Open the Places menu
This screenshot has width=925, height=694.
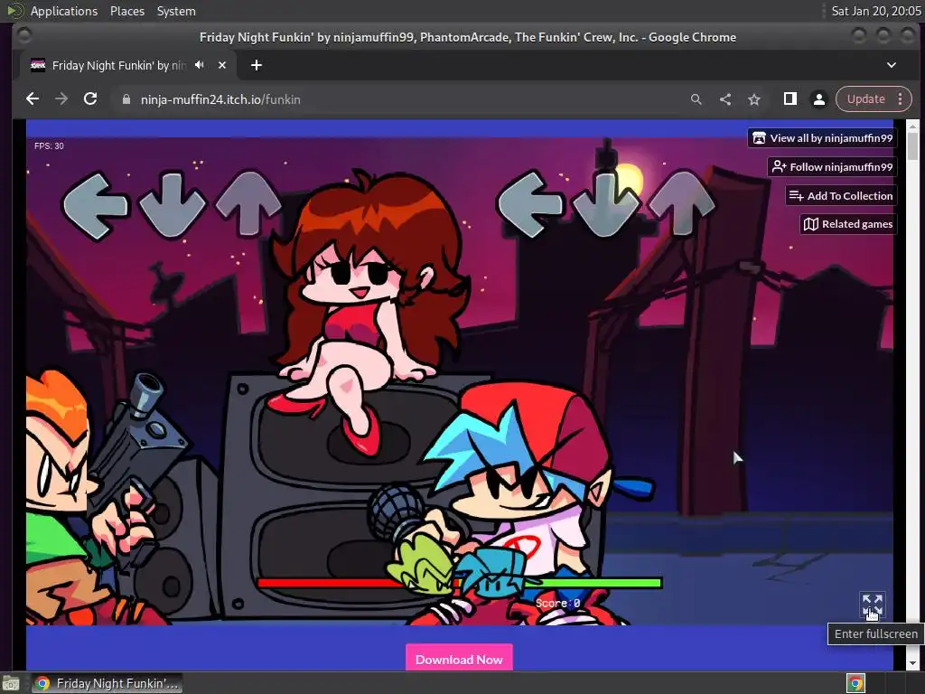[127, 11]
